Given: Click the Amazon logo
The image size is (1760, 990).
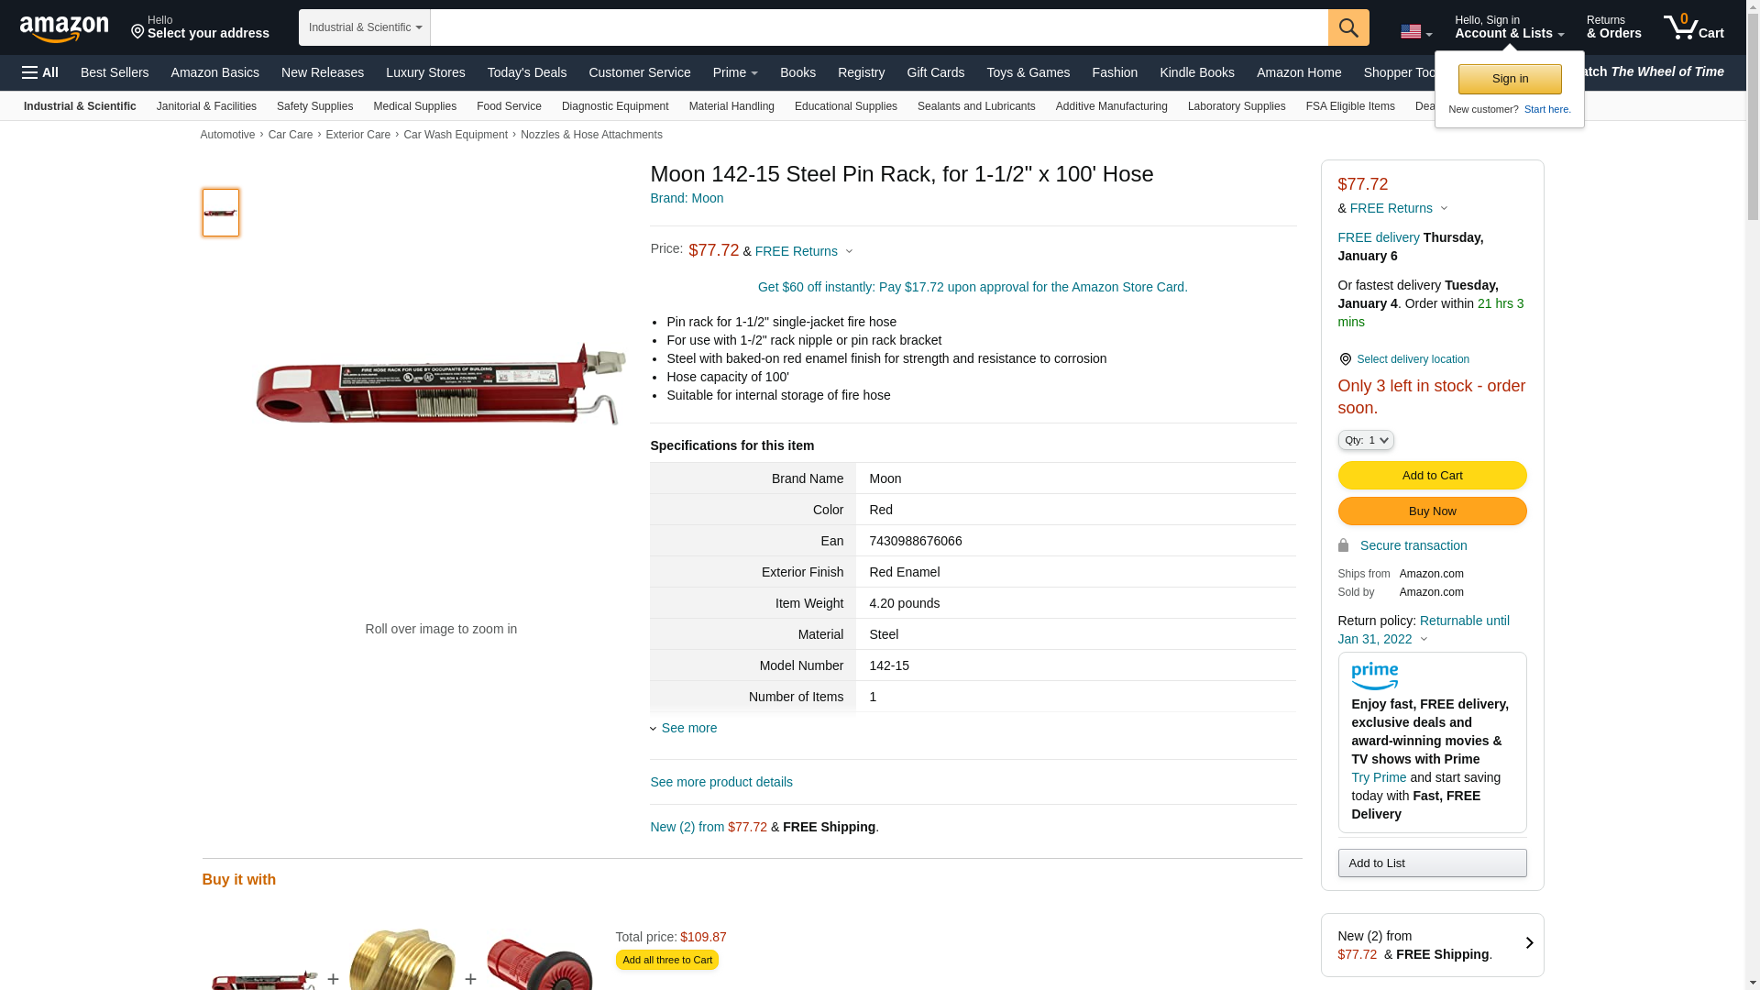Looking at the screenshot, I should point(64,28).
